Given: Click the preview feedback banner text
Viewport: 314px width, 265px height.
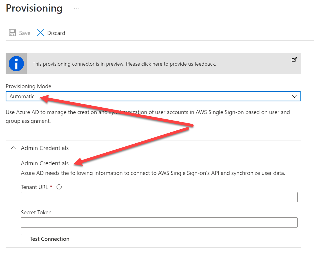Looking at the screenshot, I should [124, 64].
